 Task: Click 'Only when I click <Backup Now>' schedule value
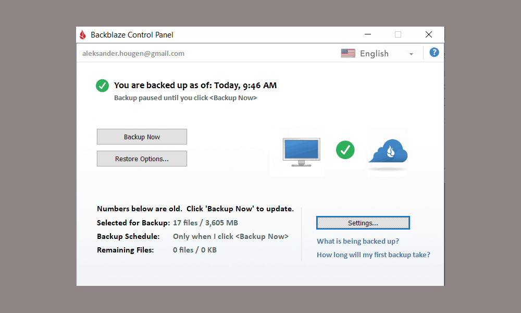(231, 236)
